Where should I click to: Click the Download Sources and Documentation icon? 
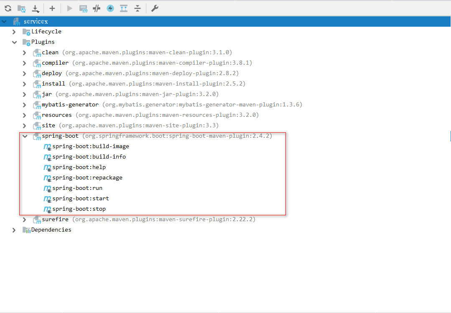(36, 9)
